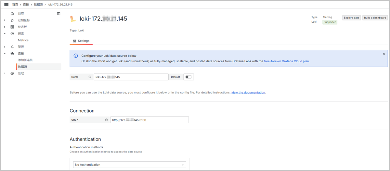Open the No Authentication dropdown
390x171 pixels.
[x=130, y=165]
